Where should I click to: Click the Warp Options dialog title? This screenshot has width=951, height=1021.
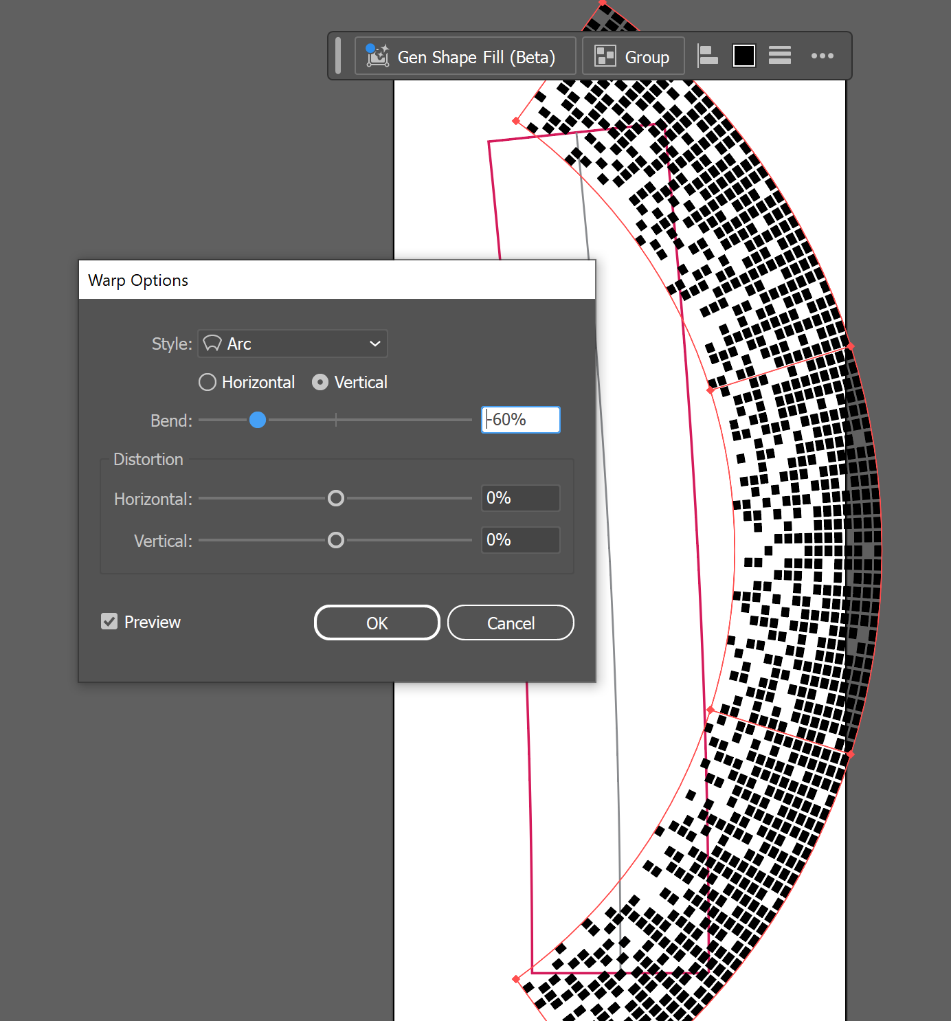tap(138, 280)
